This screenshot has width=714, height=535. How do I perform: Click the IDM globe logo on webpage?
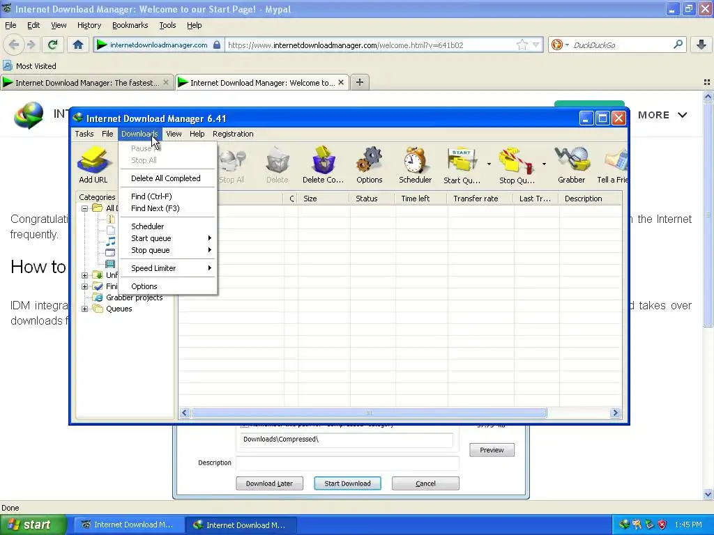point(28,115)
